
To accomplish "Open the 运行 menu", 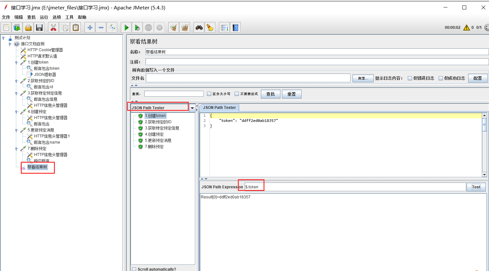I will click(44, 17).
